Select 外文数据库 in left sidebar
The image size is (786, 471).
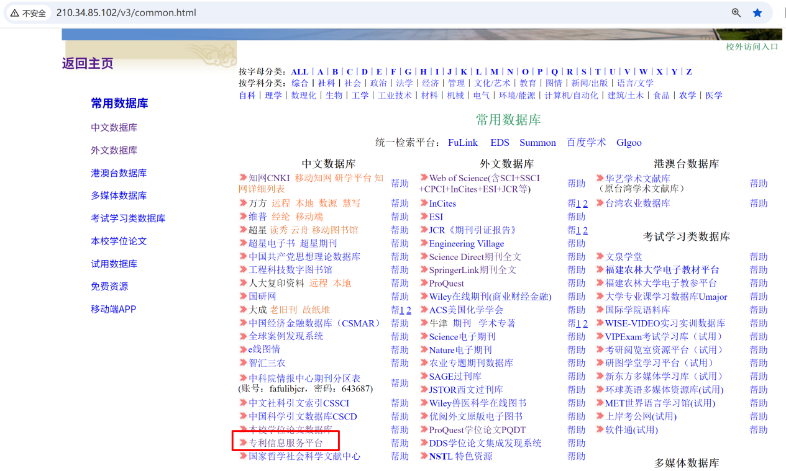point(114,150)
